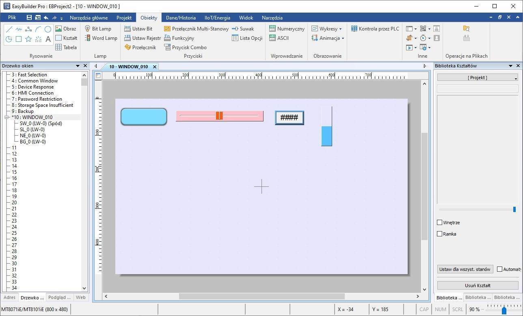Add a Word Lamp object

point(101,38)
